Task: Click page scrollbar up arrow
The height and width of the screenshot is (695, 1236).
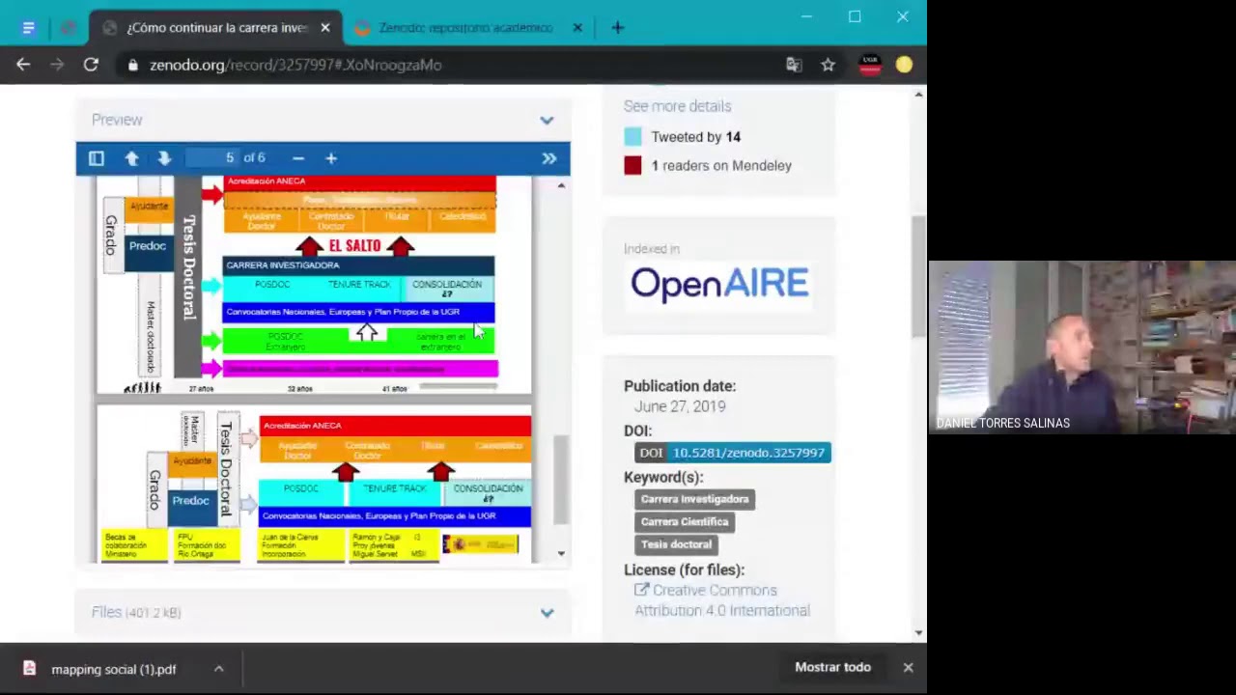Action: pyautogui.click(x=918, y=94)
